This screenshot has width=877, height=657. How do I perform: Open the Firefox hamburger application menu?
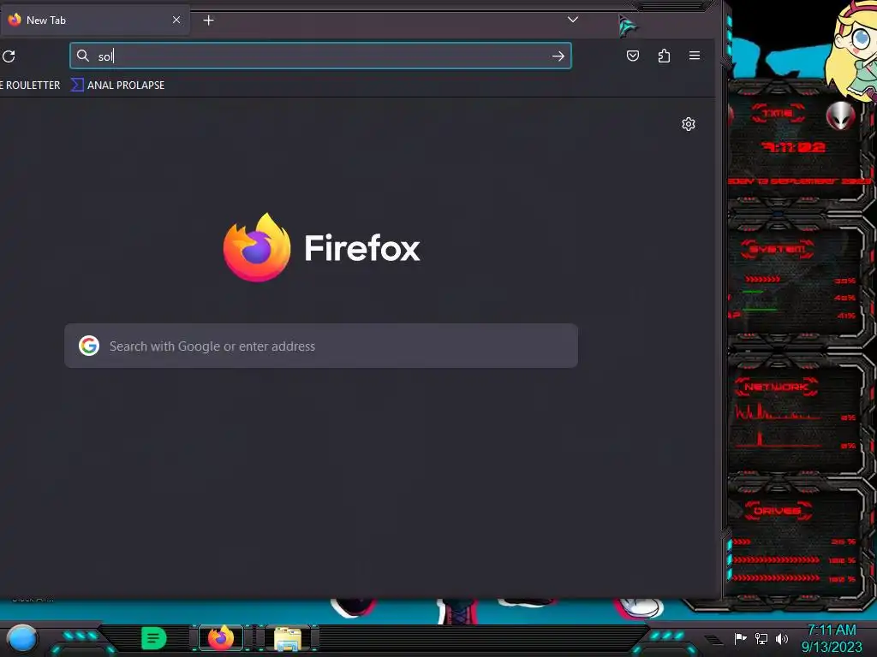tap(694, 56)
